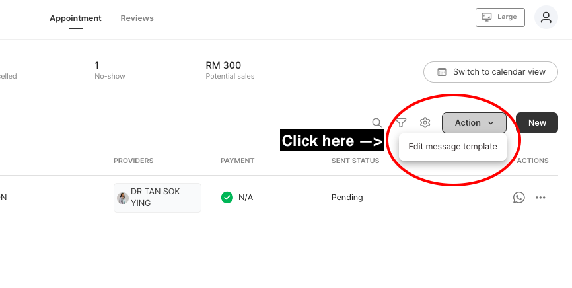This screenshot has width=572, height=288.
Task: Open the Large display size selector
Action: point(500,17)
